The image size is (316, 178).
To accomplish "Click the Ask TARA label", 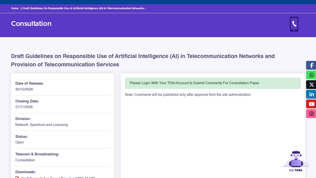I will (295, 170).
